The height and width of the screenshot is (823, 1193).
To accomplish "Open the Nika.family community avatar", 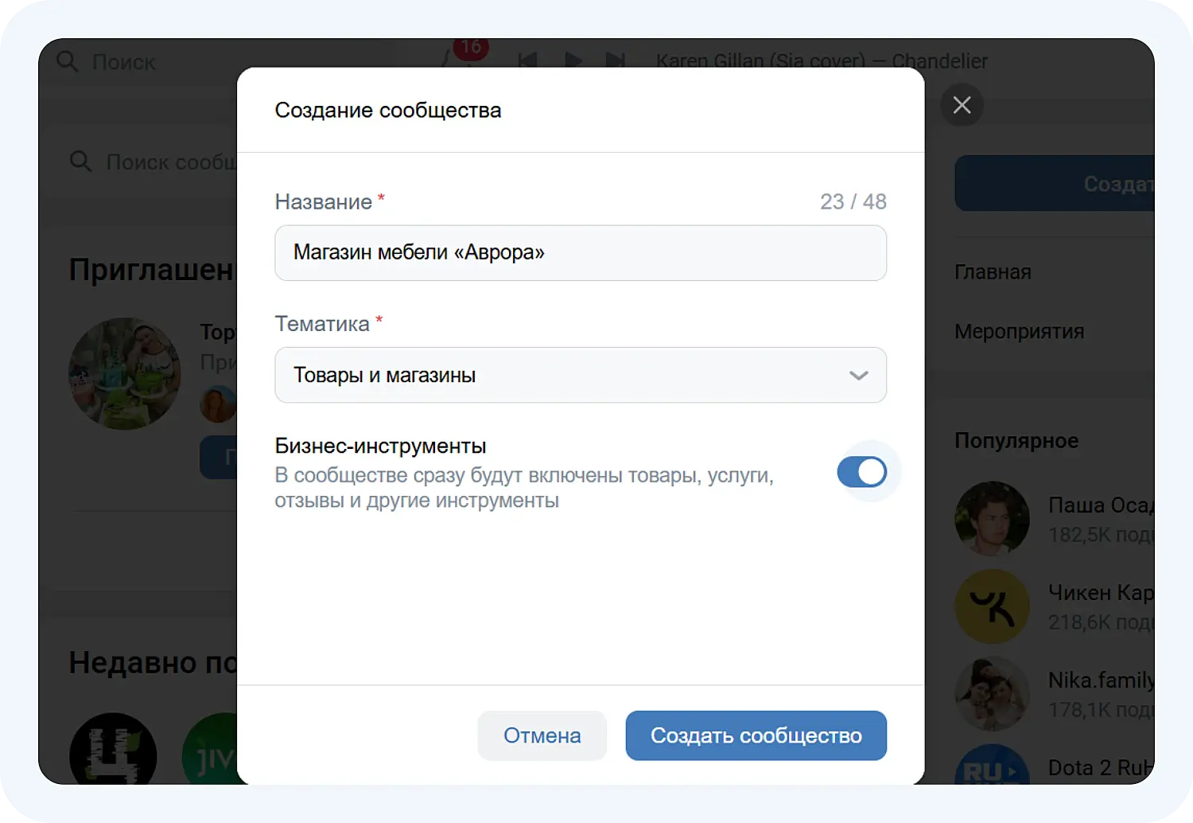I will [x=992, y=693].
